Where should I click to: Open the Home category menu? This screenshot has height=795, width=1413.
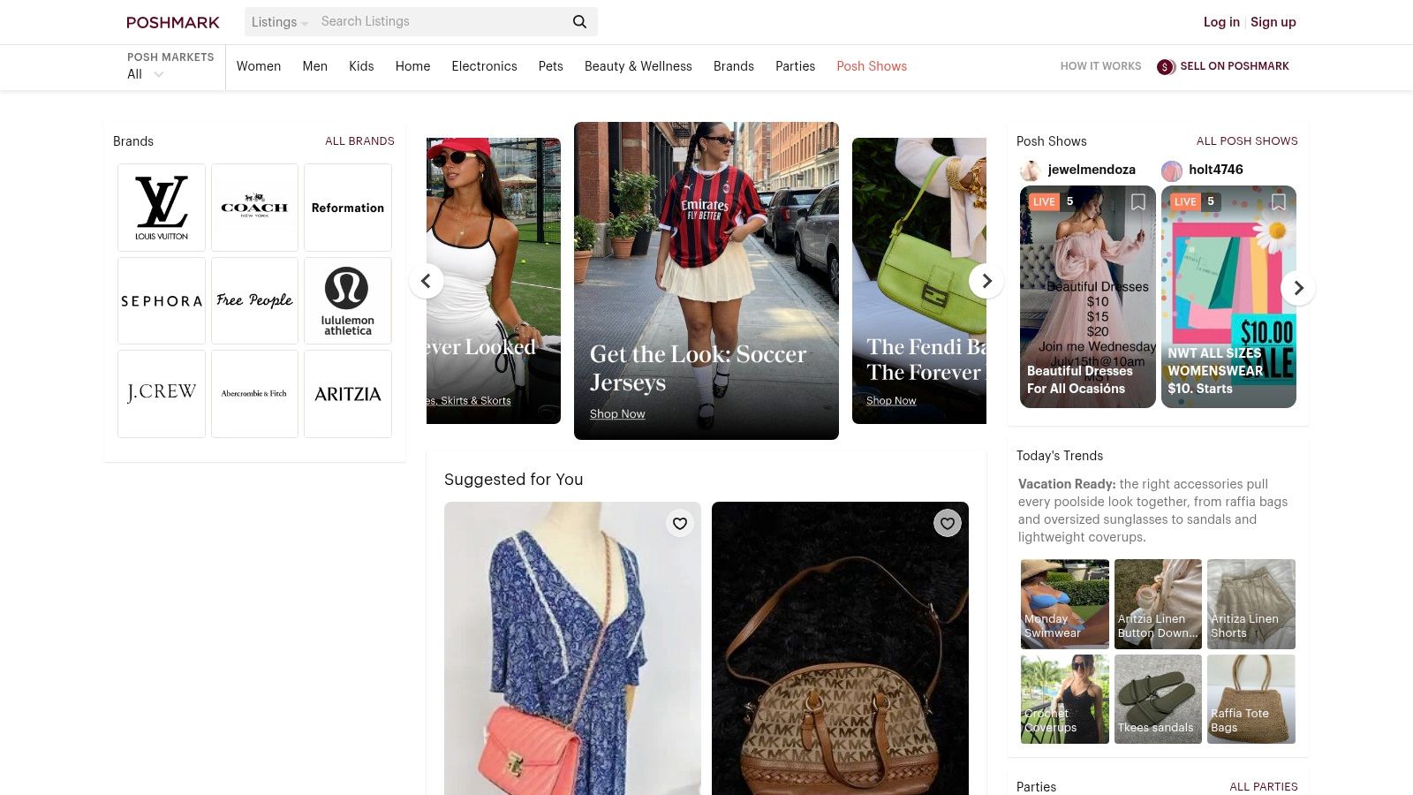[412, 66]
